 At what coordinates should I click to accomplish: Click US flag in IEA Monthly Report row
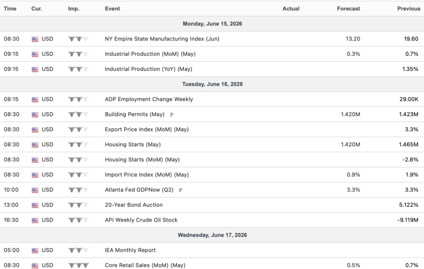(35, 250)
